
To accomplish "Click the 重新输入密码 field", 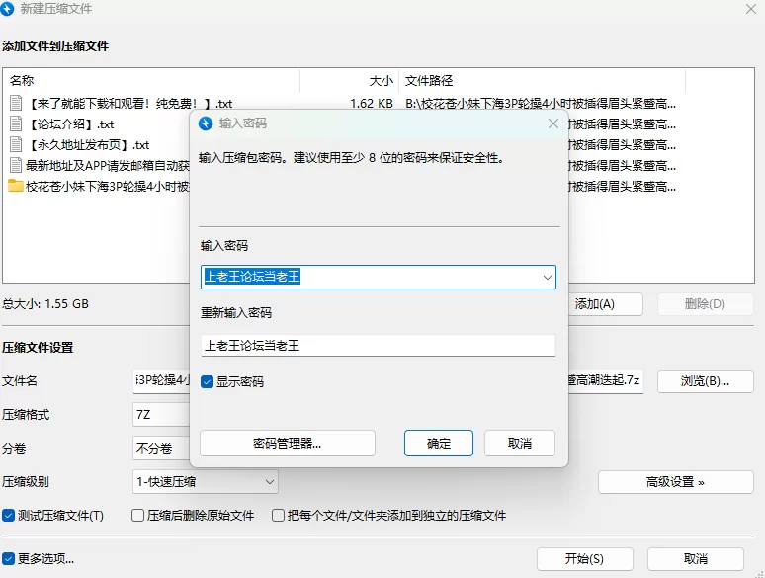I will (379, 346).
